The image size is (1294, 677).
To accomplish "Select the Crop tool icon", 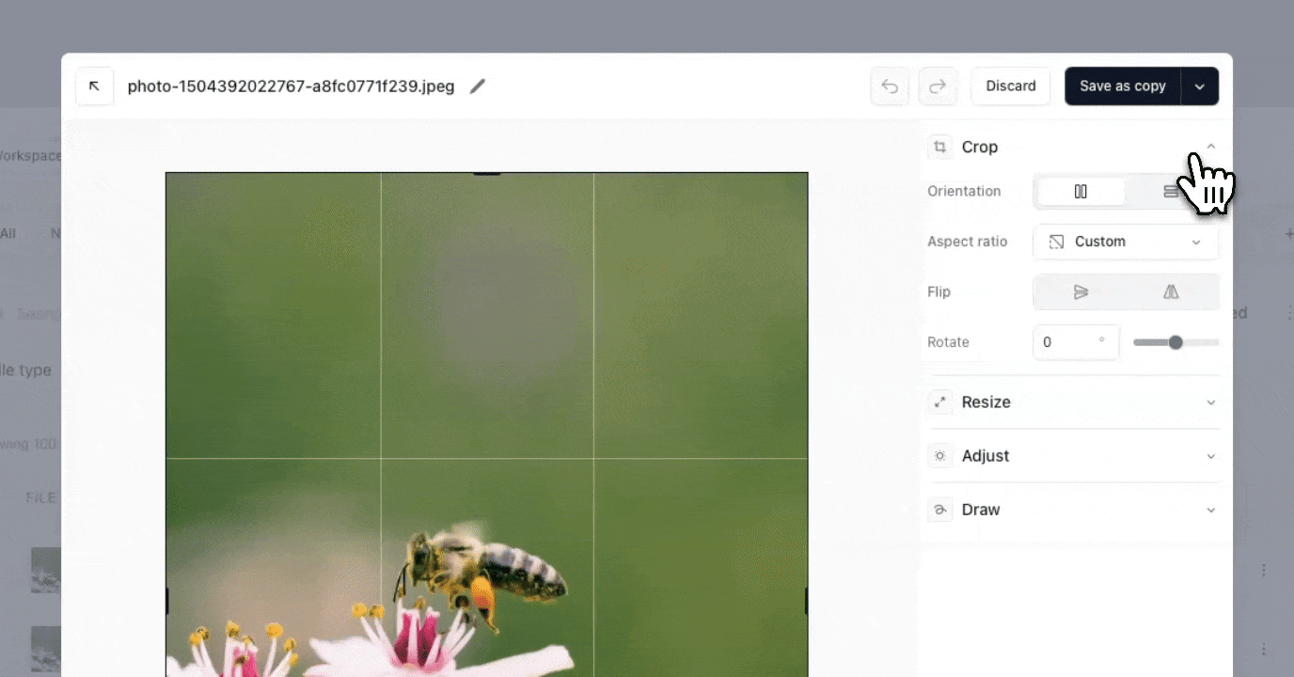I will (939, 147).
